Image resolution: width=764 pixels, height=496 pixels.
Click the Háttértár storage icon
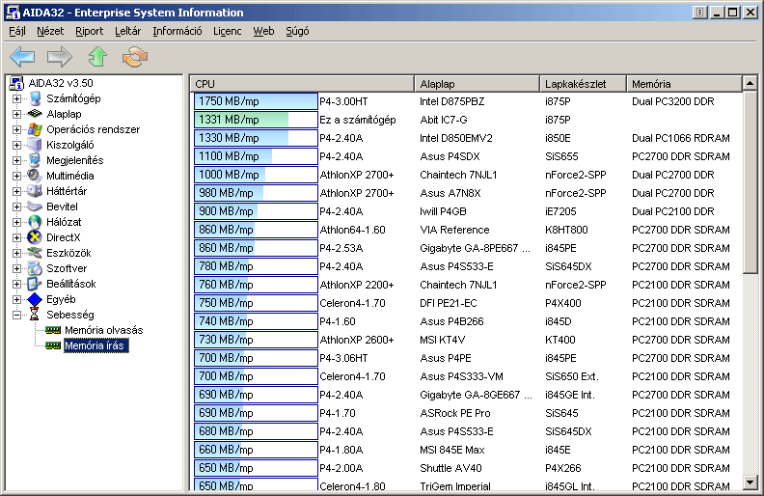(35, 191)
